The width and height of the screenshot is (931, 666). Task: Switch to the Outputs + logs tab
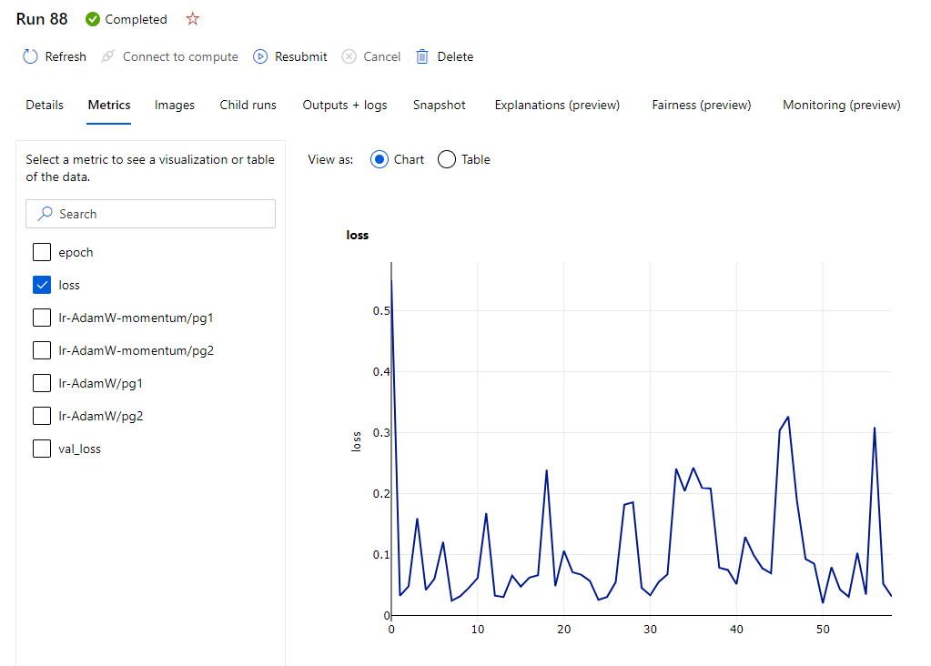[x=345, y=105]
